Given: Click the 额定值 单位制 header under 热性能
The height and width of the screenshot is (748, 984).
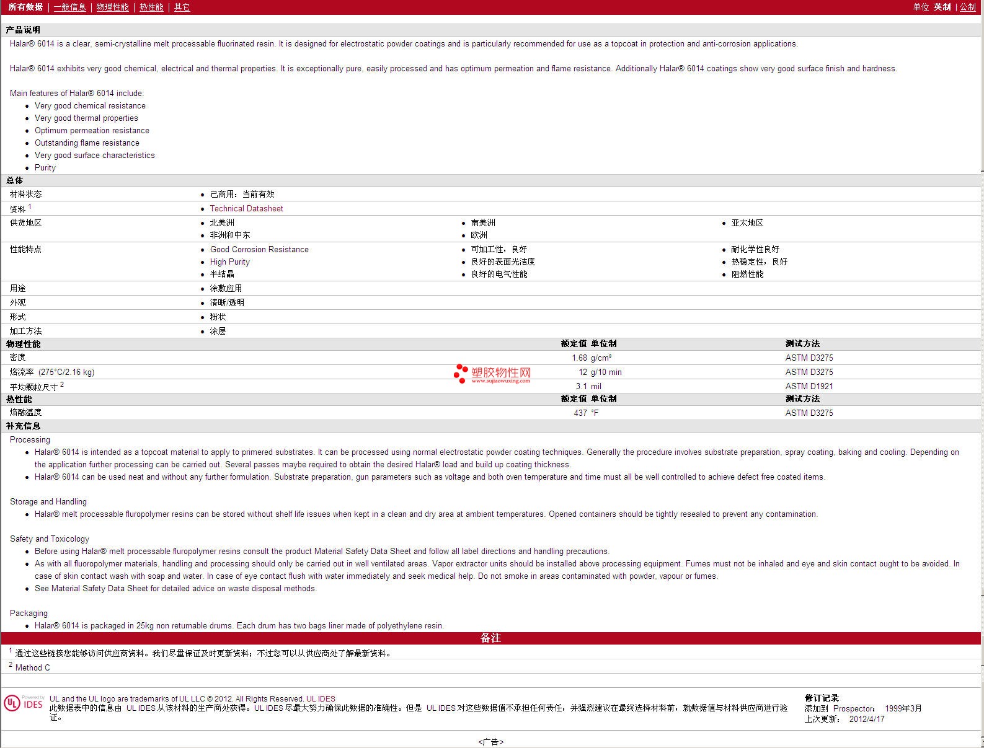Looking at the screenshot, I should (x=588, y=398).
